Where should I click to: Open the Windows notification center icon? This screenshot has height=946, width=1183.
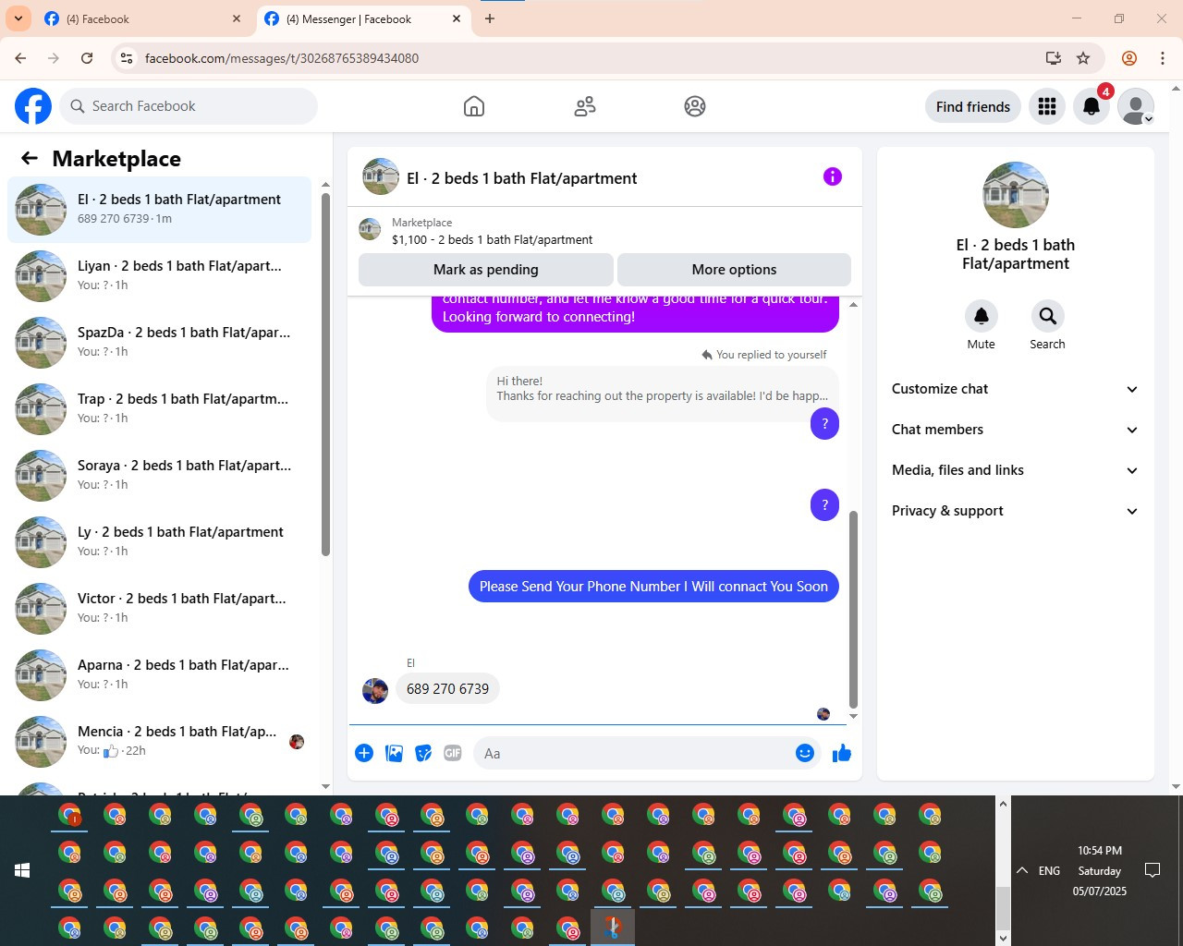[x=1153, y=870]
